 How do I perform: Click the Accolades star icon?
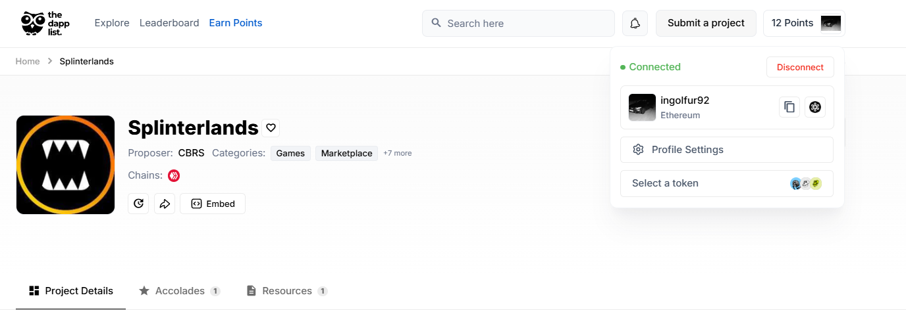tap(144, 291)
